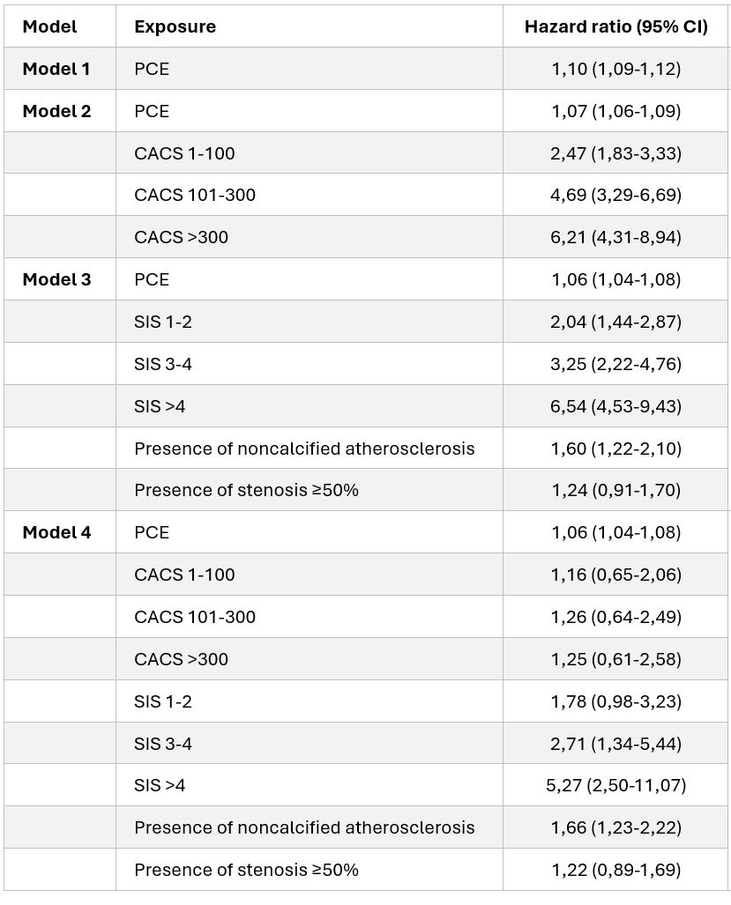Click the Hazard ratio (95% CI) header
The height and width of the screenshot is (905, 731).
coord(615,26)
